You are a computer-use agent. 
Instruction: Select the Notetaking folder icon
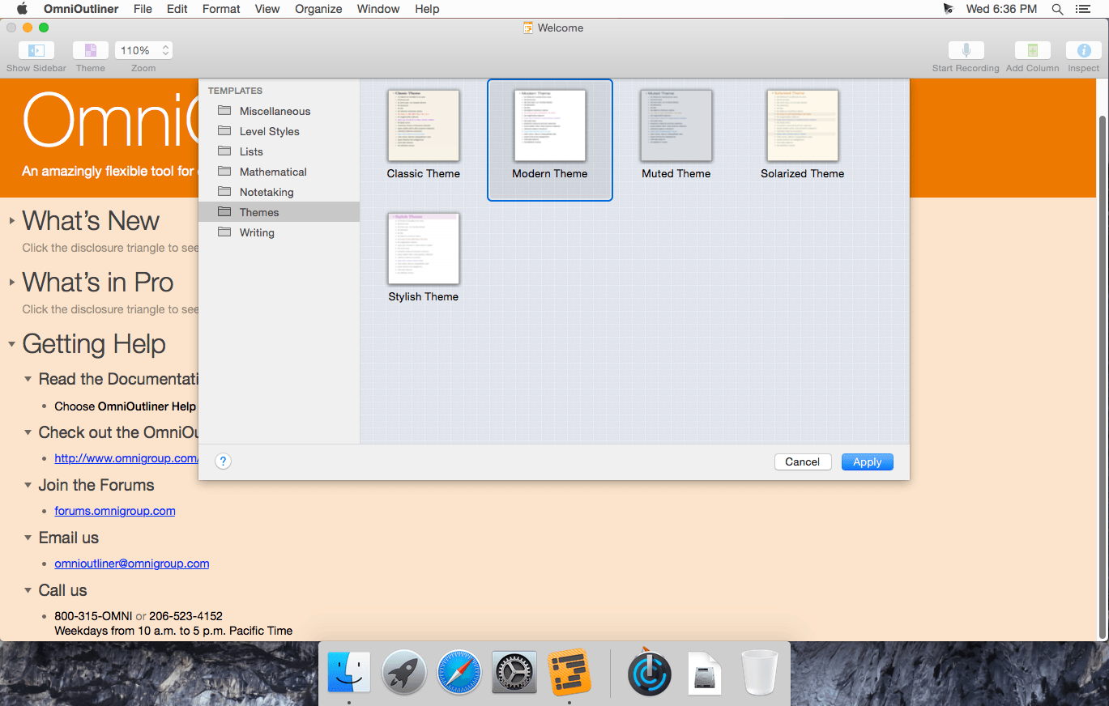pyautogui.click(x=224, y=192)
